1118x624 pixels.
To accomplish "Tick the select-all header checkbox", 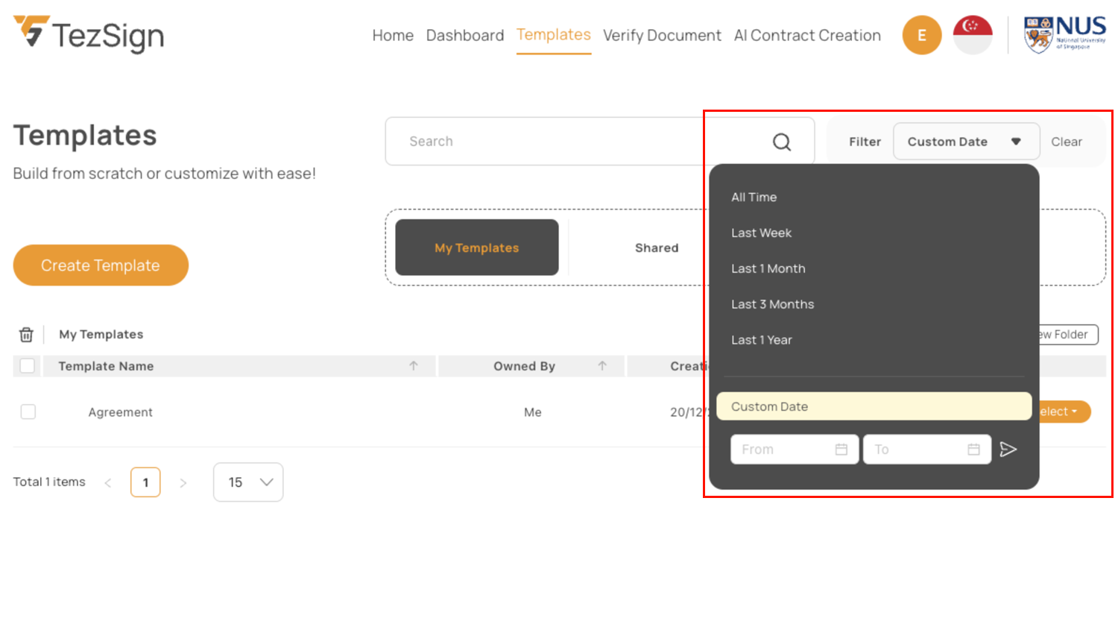I will [x=28, y=366].
